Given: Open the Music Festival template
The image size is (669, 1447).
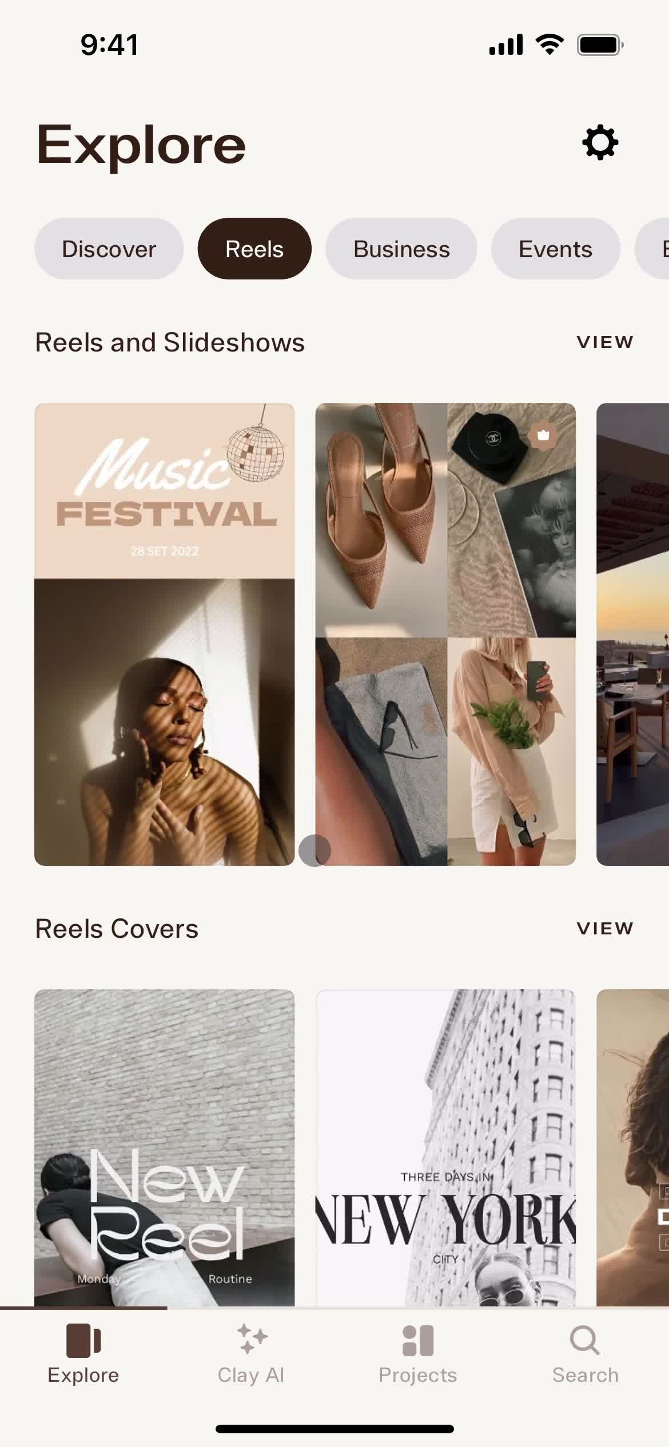Looking at the screenshot, I should (165, 634).
